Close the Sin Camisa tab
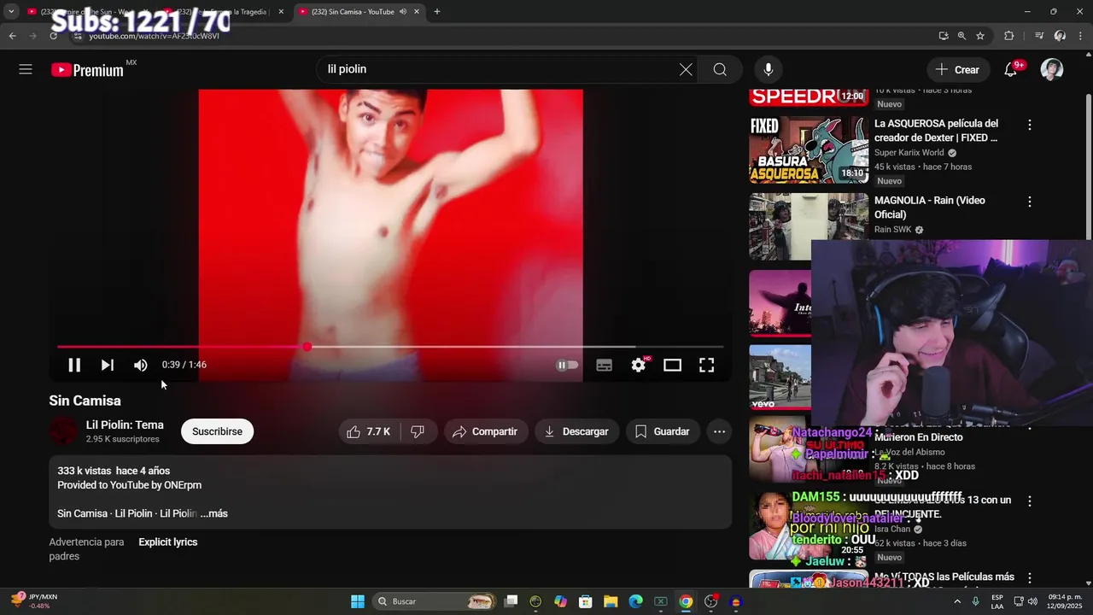Screen dimensions: 1093x615 click(x=417, y=11)
